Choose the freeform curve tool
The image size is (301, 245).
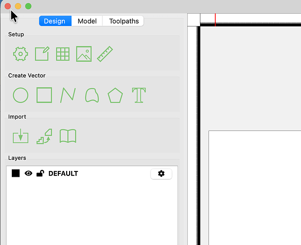(92, 95)
